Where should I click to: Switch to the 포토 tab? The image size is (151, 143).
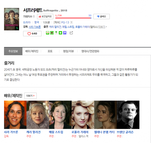pos(50,51)
